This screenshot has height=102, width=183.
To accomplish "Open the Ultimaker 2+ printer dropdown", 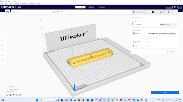I will click(31, 12).
